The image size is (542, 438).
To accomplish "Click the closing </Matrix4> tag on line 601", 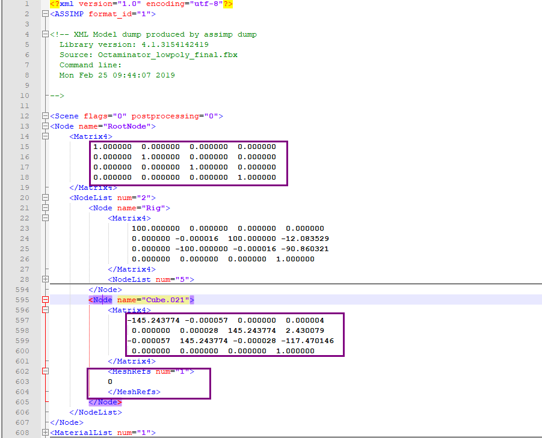I will pyautogui.click(x=132, y=361).
